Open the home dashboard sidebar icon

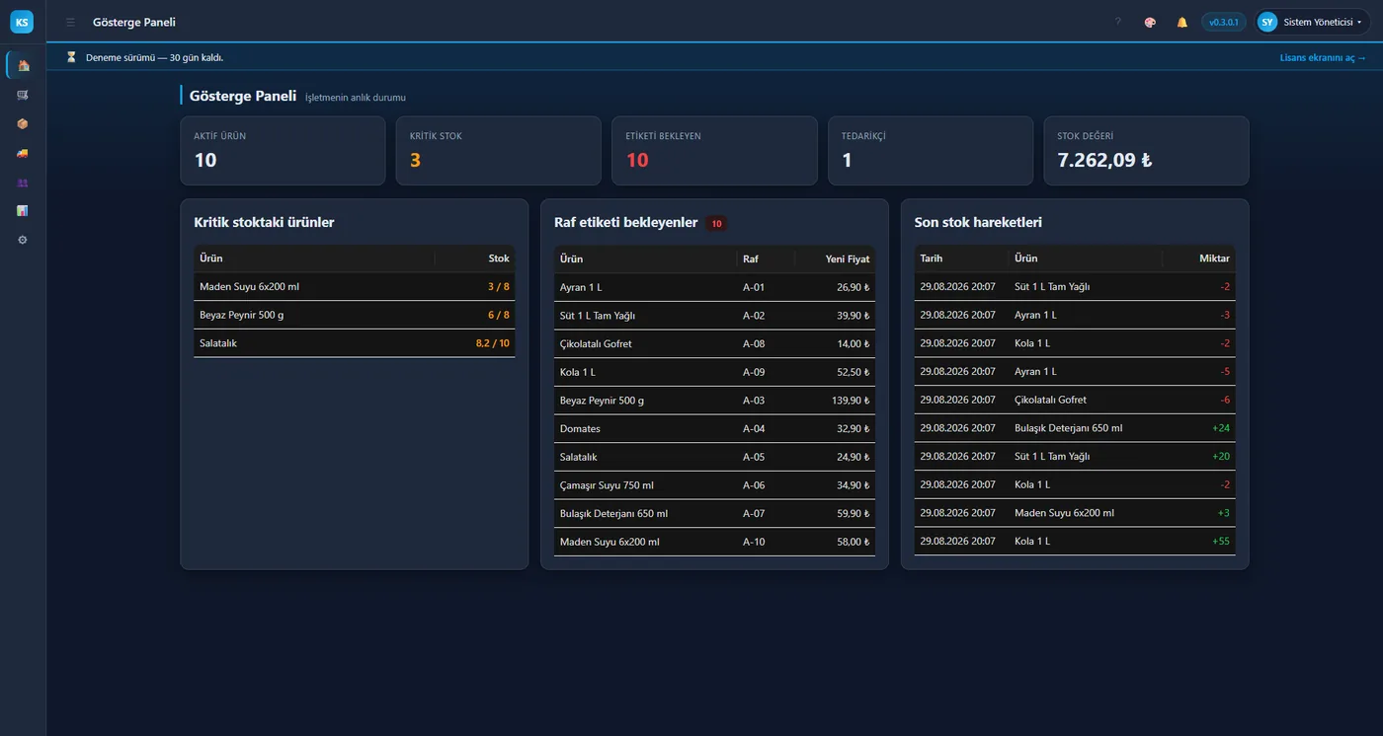23,65
